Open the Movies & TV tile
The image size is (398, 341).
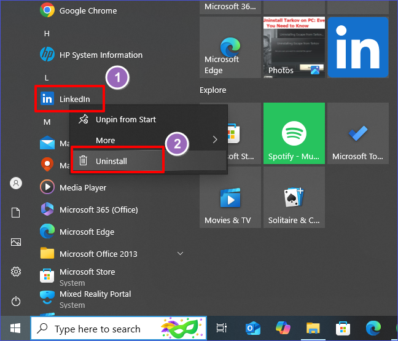(230, 197)
